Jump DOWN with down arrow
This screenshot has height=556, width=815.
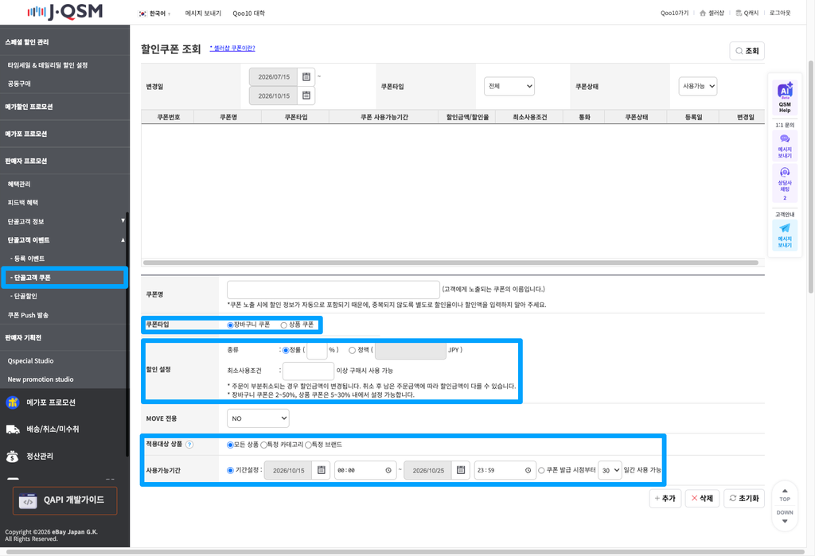click(785, 516)
